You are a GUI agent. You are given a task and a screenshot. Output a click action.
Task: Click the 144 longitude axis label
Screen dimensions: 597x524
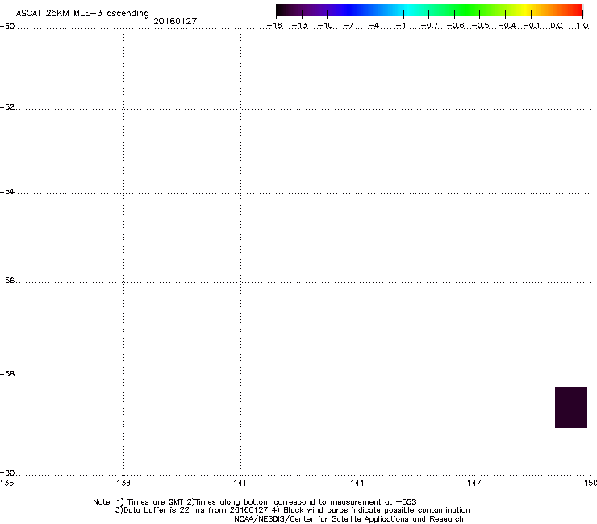pos(357,483)
